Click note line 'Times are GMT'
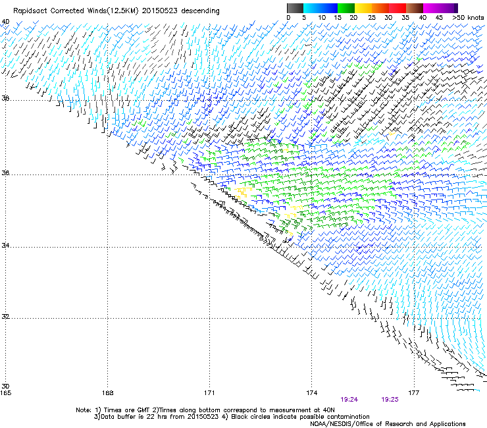 point(127,410)
